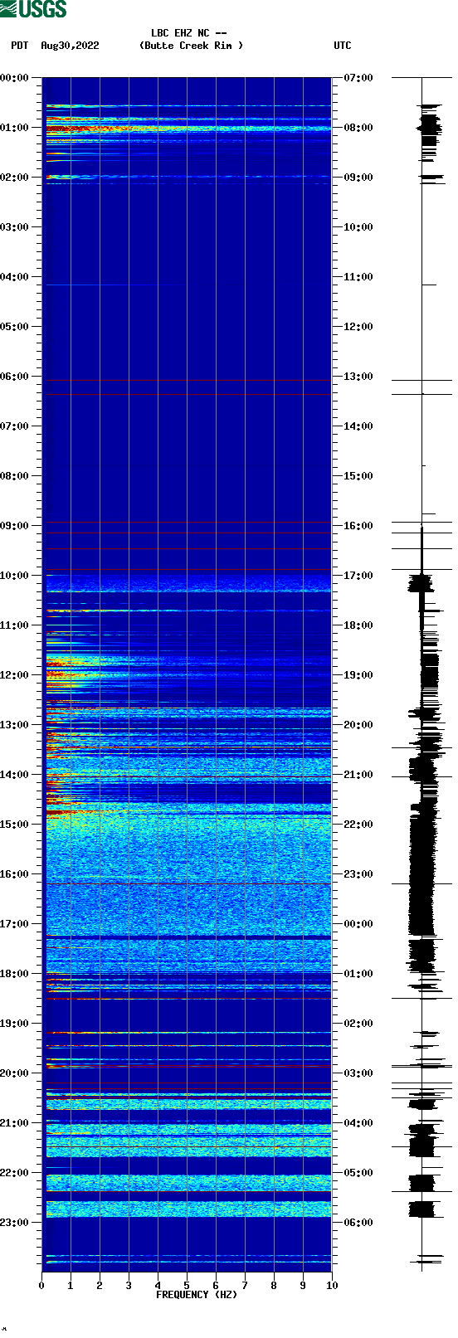Viewport: 458px width, 1338px height.
Task: Click the PDT timezone label
Action: point(20,46)
